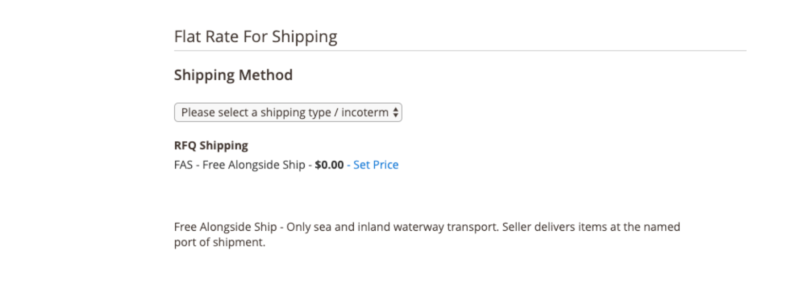Click 'Only sea and inland waterway transport' text
Viewport: 803px width, 294px height.
(x=392, y=227)
